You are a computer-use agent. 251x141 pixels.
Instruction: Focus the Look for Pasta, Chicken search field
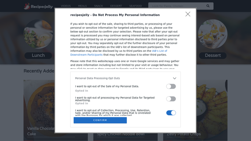[178, 6]
